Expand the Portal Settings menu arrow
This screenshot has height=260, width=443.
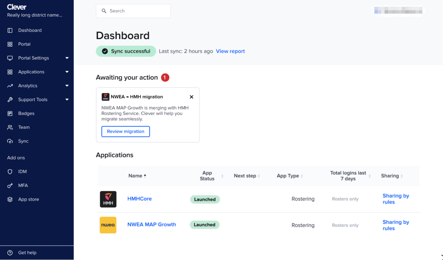tap(67, 58)
